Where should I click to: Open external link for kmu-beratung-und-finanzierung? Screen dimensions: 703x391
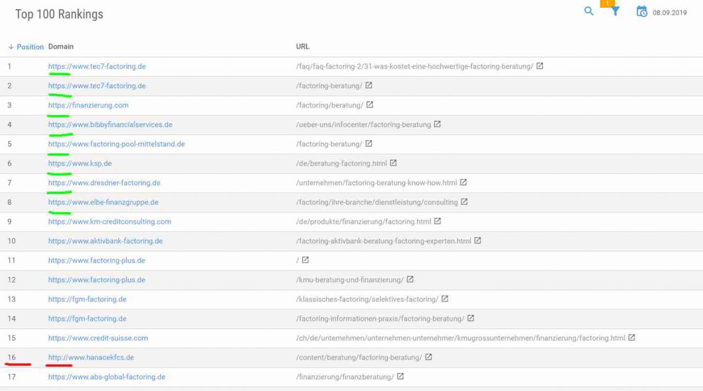pyautogui.click(x=410, y=279)
